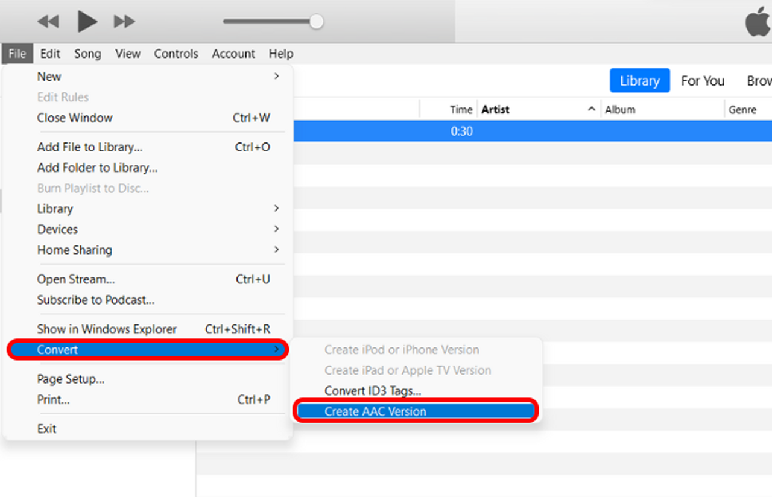This screenshot has height=497, width=772.
Task: Switch to the Library tab
Action: click(x=639, y=81)
